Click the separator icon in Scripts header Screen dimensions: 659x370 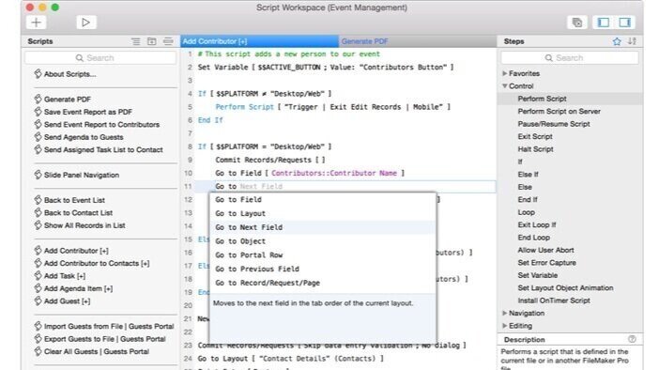click(168, 41)
